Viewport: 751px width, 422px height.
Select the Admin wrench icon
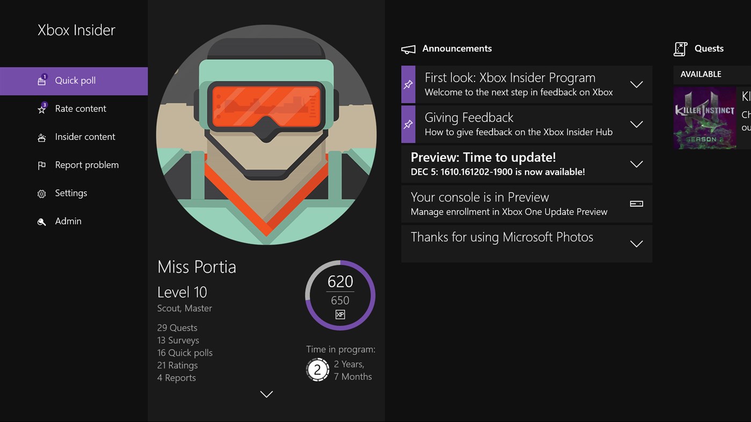click(x=42, y=221)
